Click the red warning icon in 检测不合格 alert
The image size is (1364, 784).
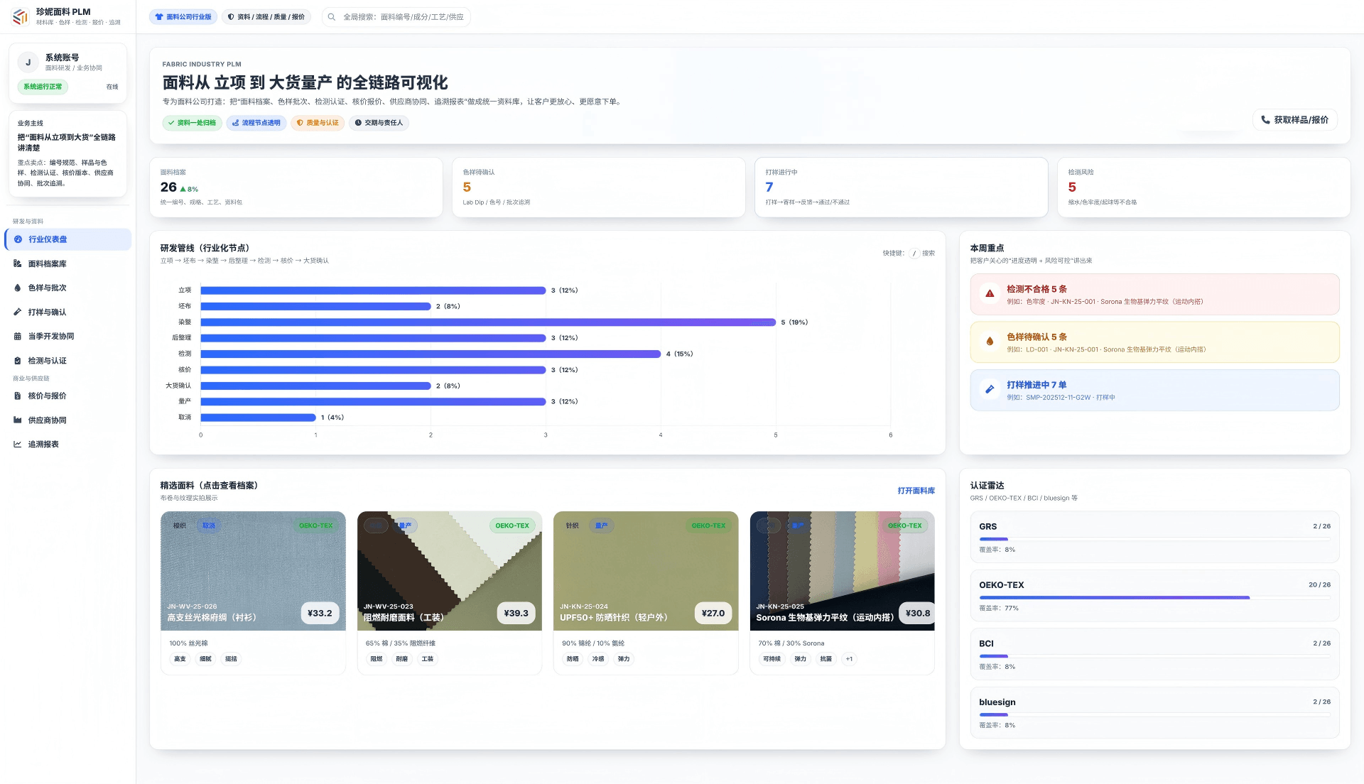[989, 294]
